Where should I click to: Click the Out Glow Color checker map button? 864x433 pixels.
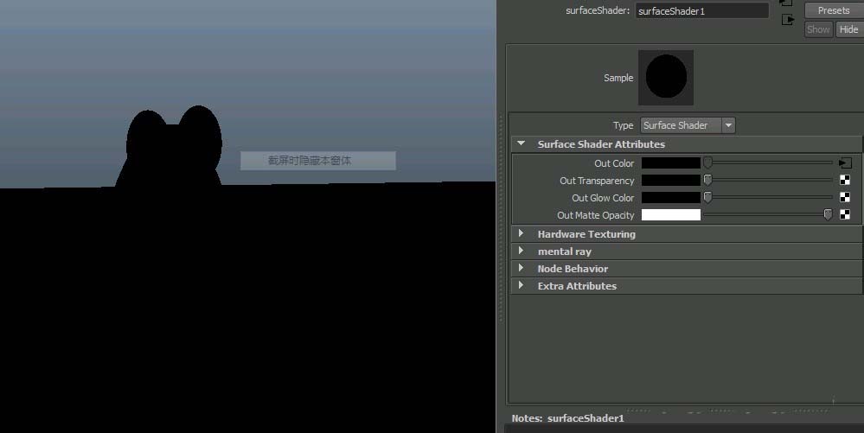(x=845, y=197)
